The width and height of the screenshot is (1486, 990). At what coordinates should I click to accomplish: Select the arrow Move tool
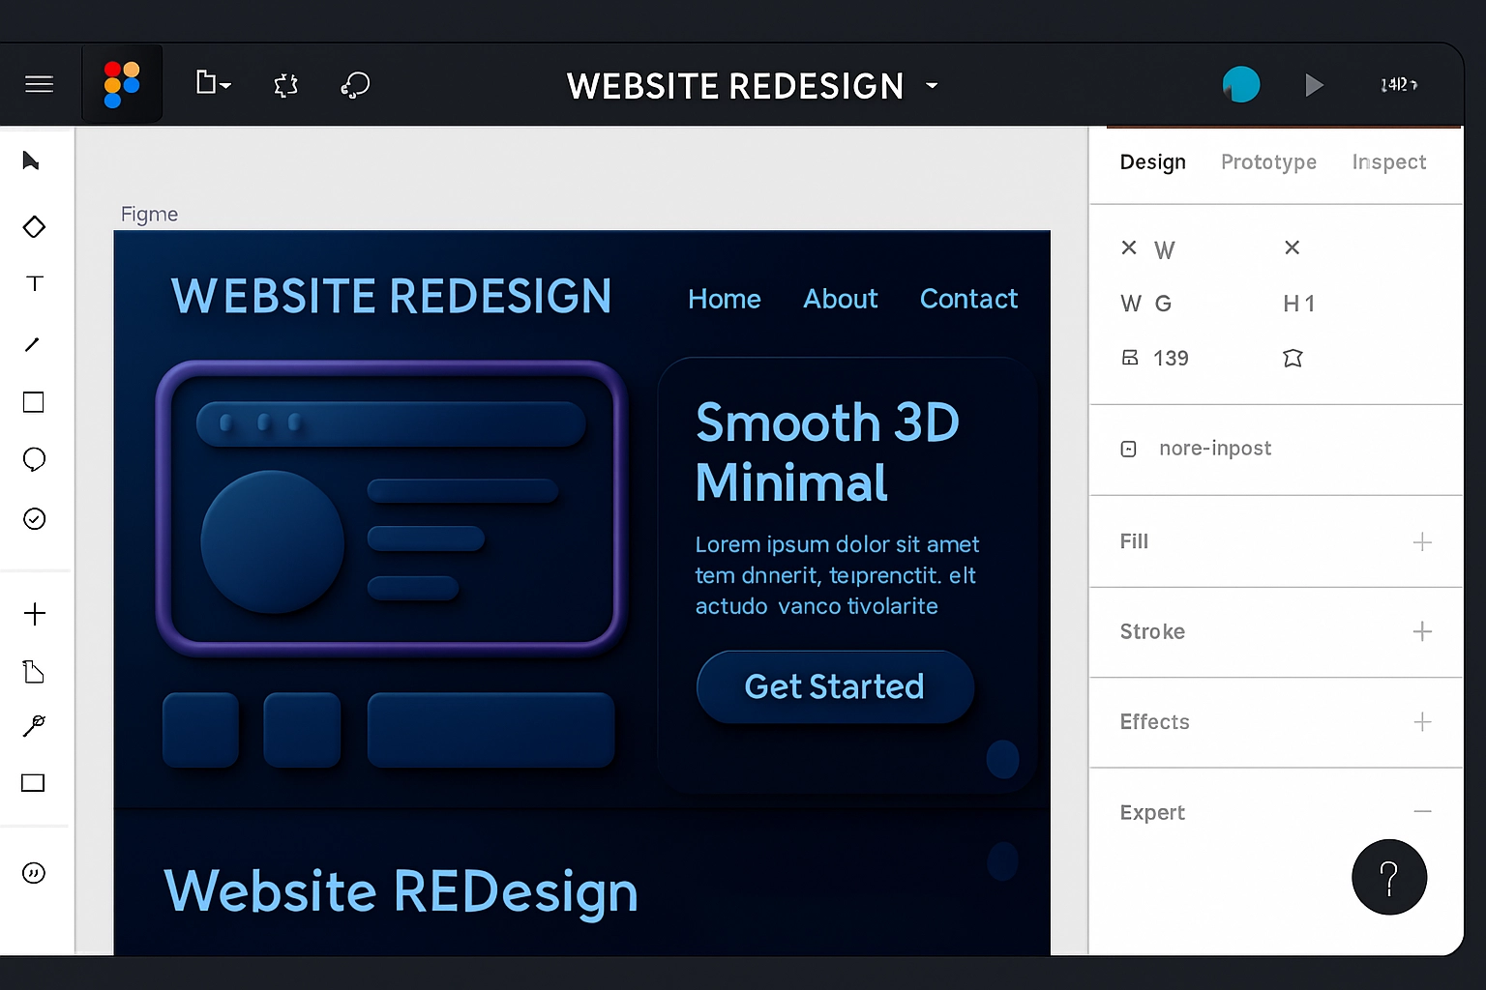[x=32, y=160]
